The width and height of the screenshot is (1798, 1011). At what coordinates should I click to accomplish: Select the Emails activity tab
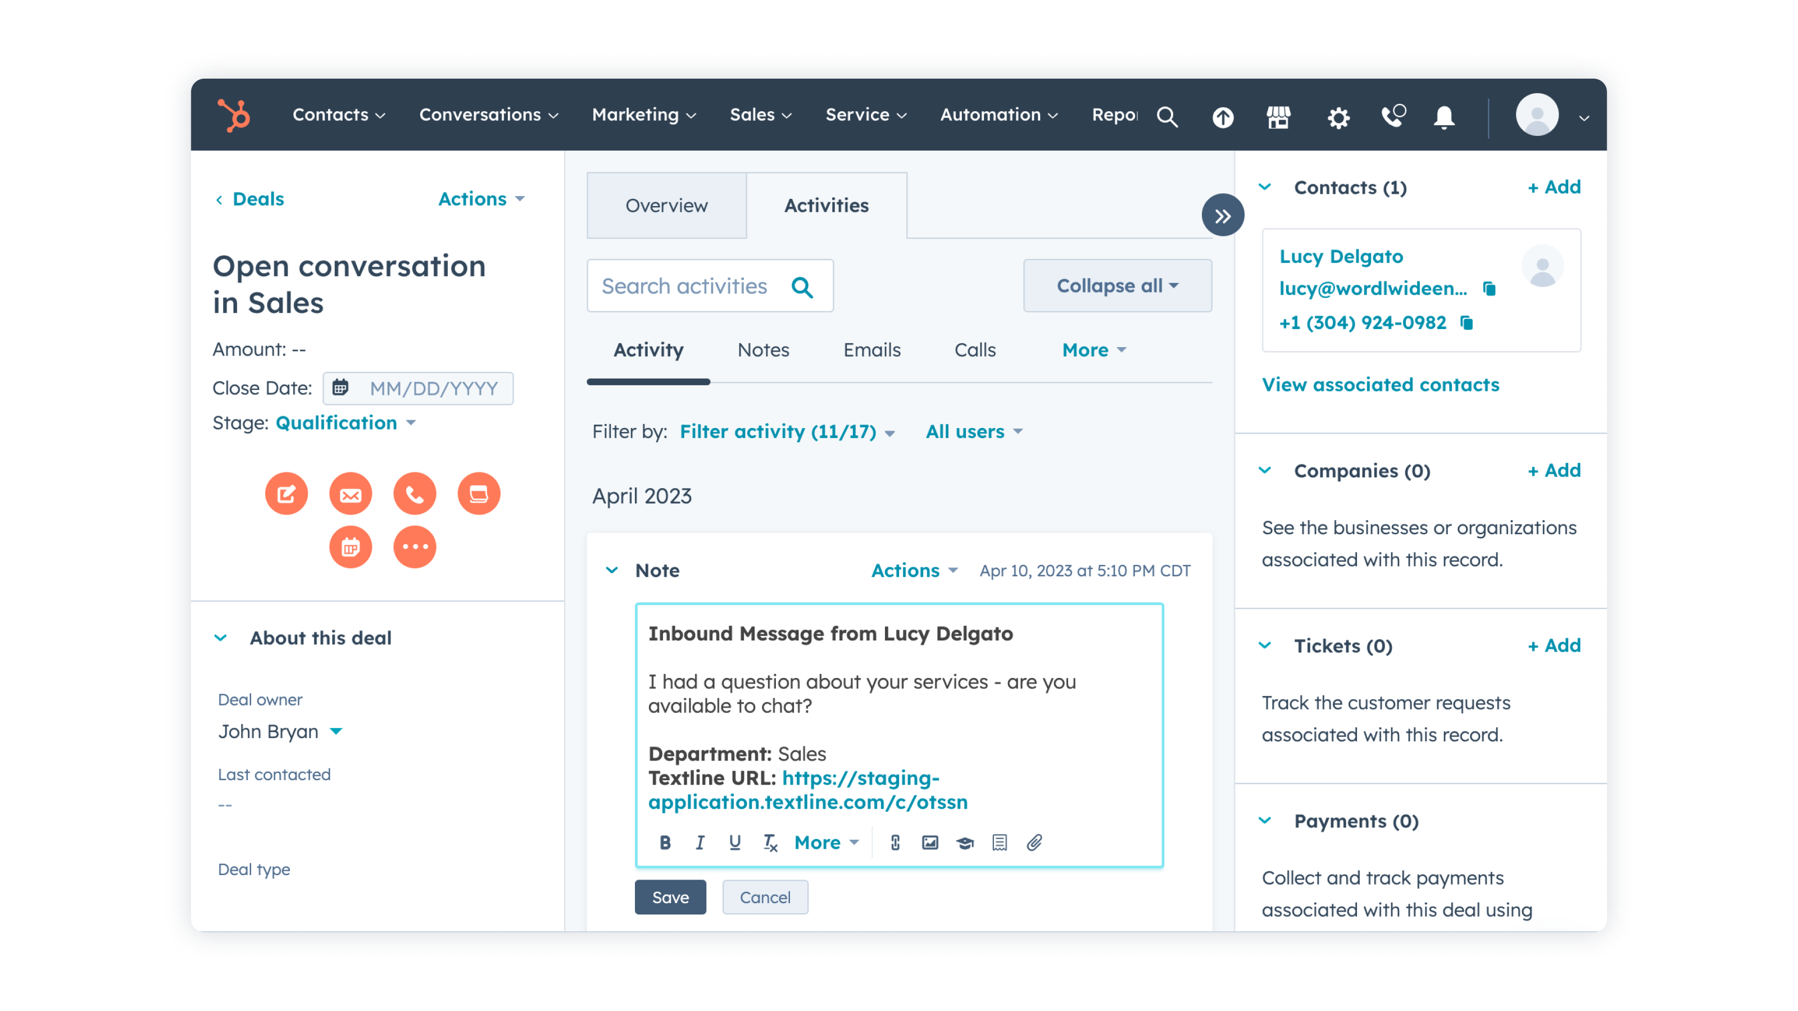tap(871, 349)
